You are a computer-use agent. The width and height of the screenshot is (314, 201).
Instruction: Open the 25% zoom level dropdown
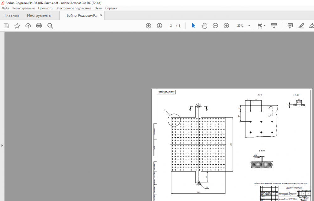[249, 26]
